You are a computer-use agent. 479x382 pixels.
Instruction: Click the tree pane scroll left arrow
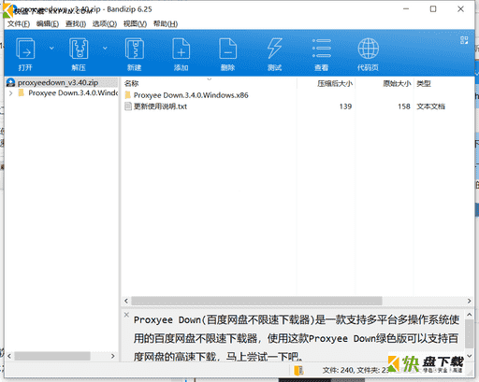click(x=9, y=356)
